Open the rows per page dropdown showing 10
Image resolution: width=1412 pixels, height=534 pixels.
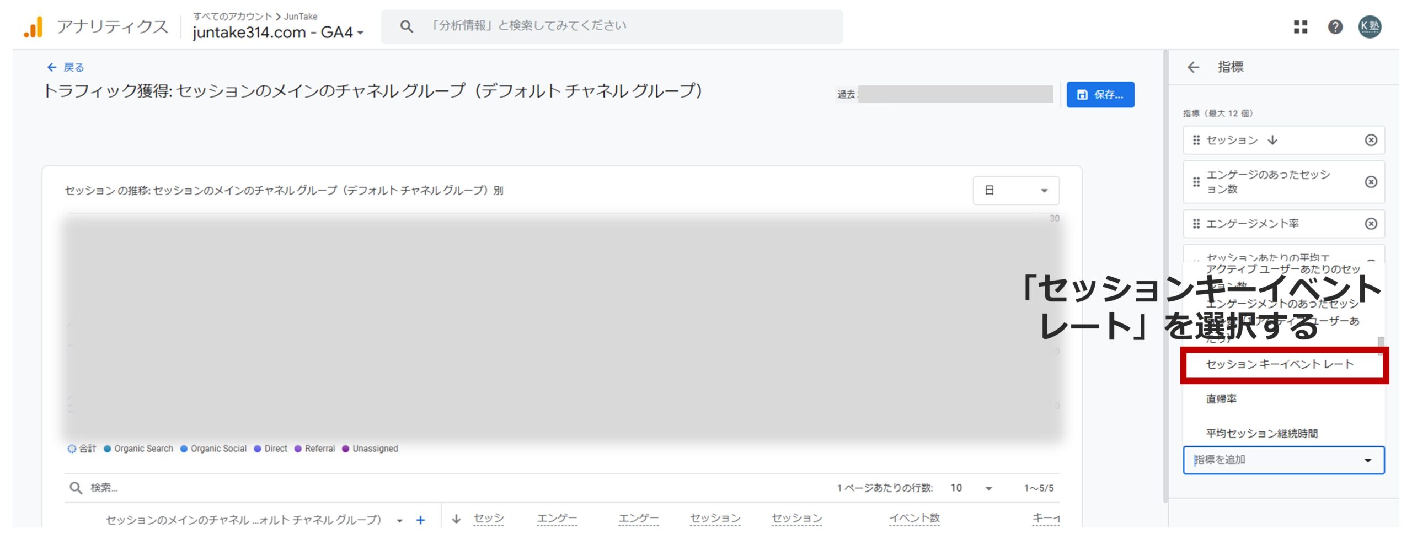pyautogui.click(x=971, y=488)
